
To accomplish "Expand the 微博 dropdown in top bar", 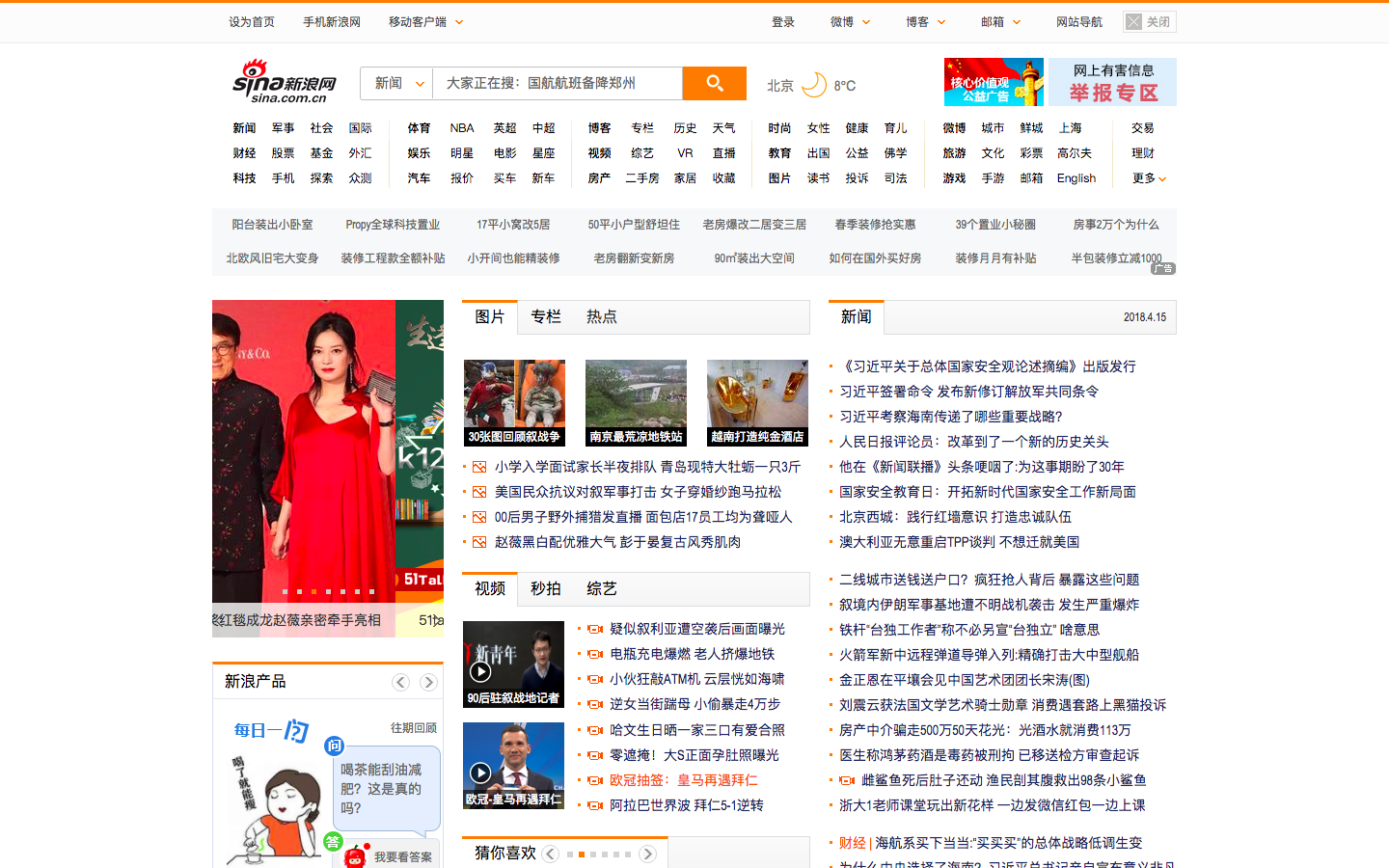I will pos(850,21).
